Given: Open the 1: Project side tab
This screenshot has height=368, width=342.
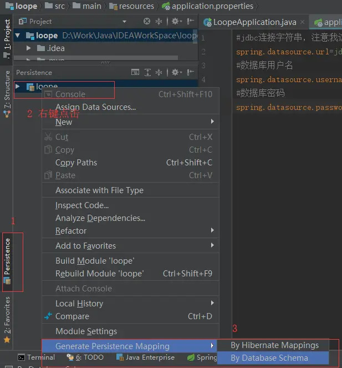Looking at the screenshot, I should [x=7, y=39].
